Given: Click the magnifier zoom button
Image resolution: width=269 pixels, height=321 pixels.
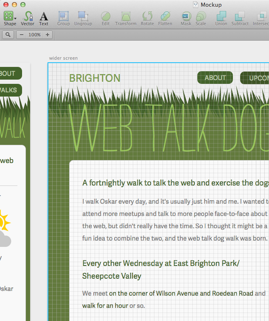Looking at the screenshot, I should pos(8,35).
